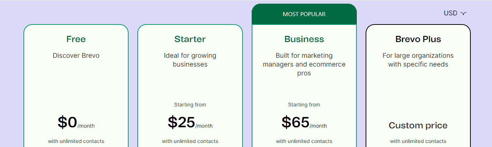Click the Custom price text
This screenshot has height=147, width=492.
(418, 125)
